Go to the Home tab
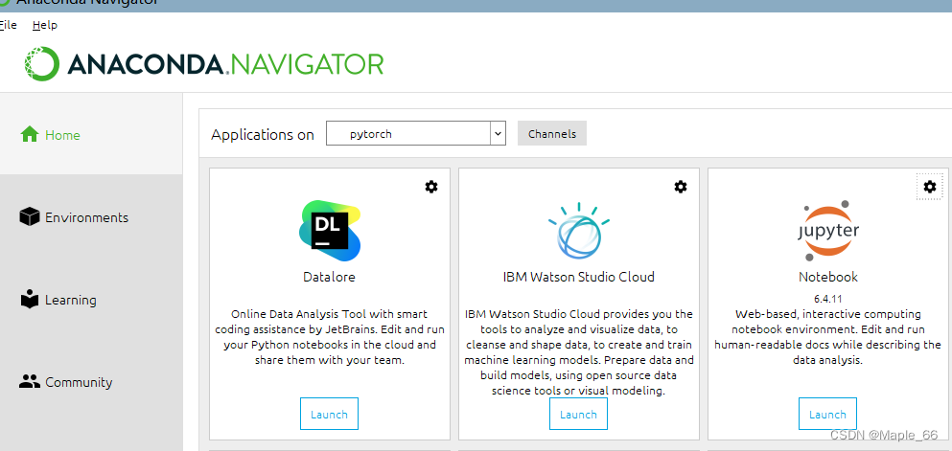The width and height of the screenshot is (952, 451). (x=91, y=135)
